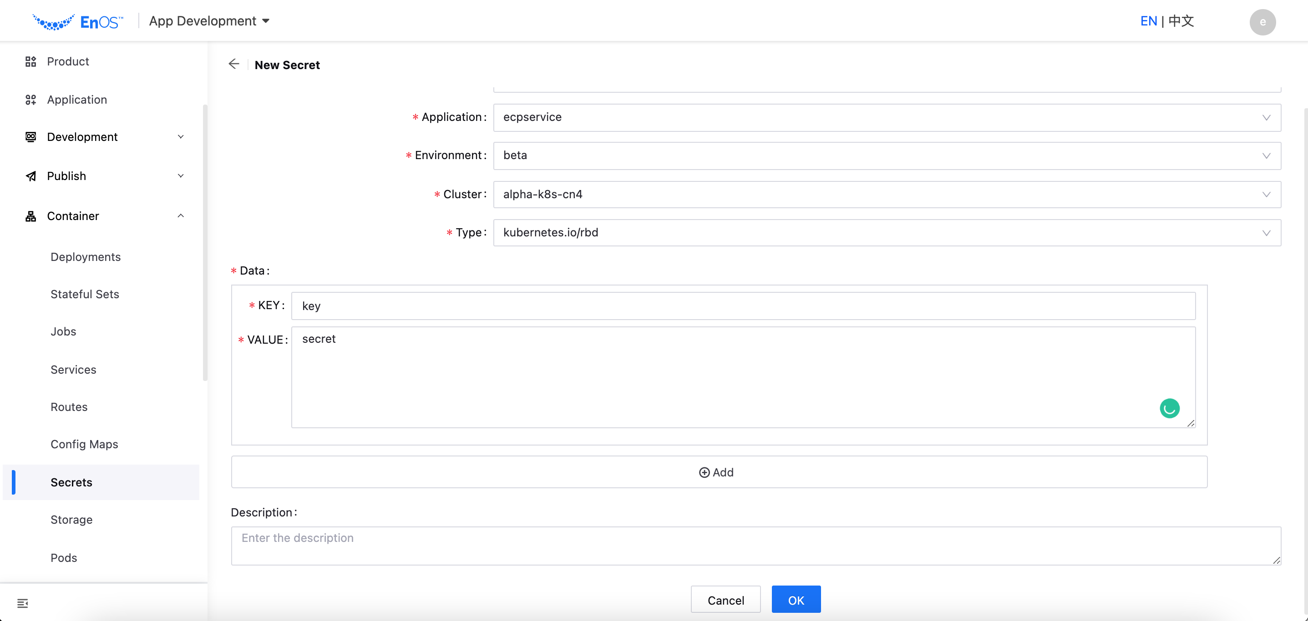Open Config Maps in the sidebar
This screenshot has height=621, width=1308.
pos(84,444)
